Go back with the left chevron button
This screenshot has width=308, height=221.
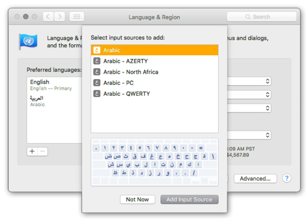tap(48, 17)
